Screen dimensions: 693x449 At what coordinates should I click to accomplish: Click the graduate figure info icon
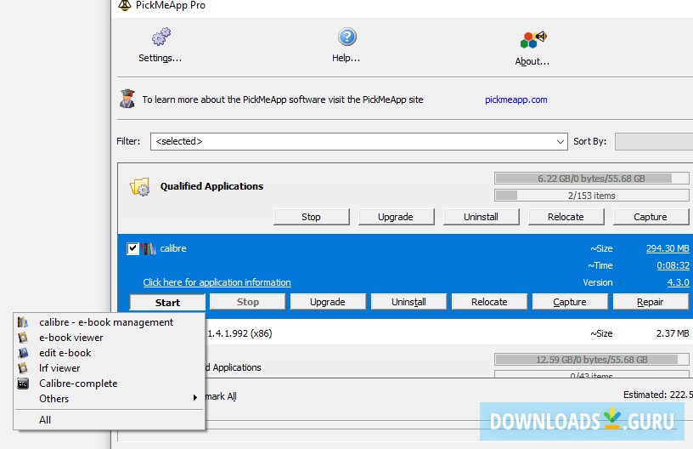pos(127,99)
